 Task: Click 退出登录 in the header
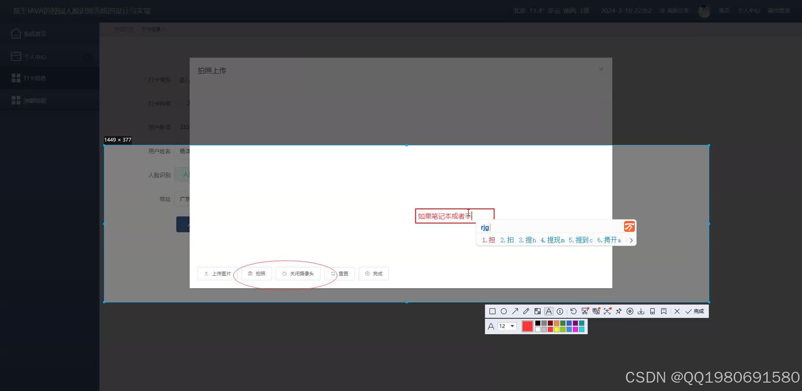coord(779,10)
